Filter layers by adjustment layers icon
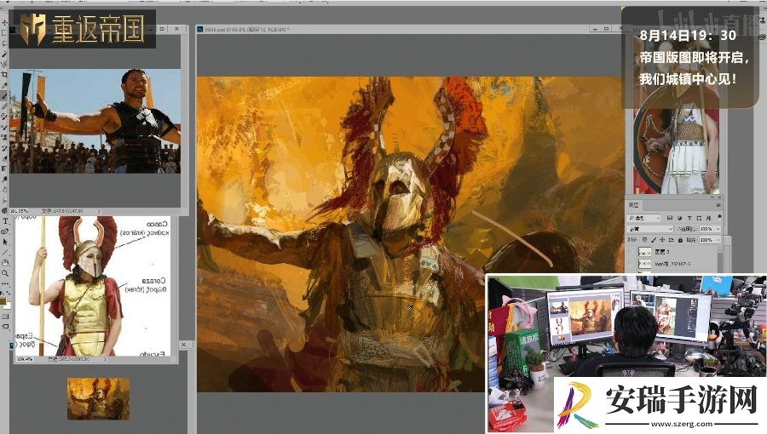Screen dimensions: 767x434 tap(680, 218)
